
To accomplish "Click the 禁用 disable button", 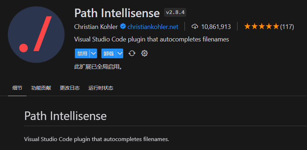I will pos(82,53).
